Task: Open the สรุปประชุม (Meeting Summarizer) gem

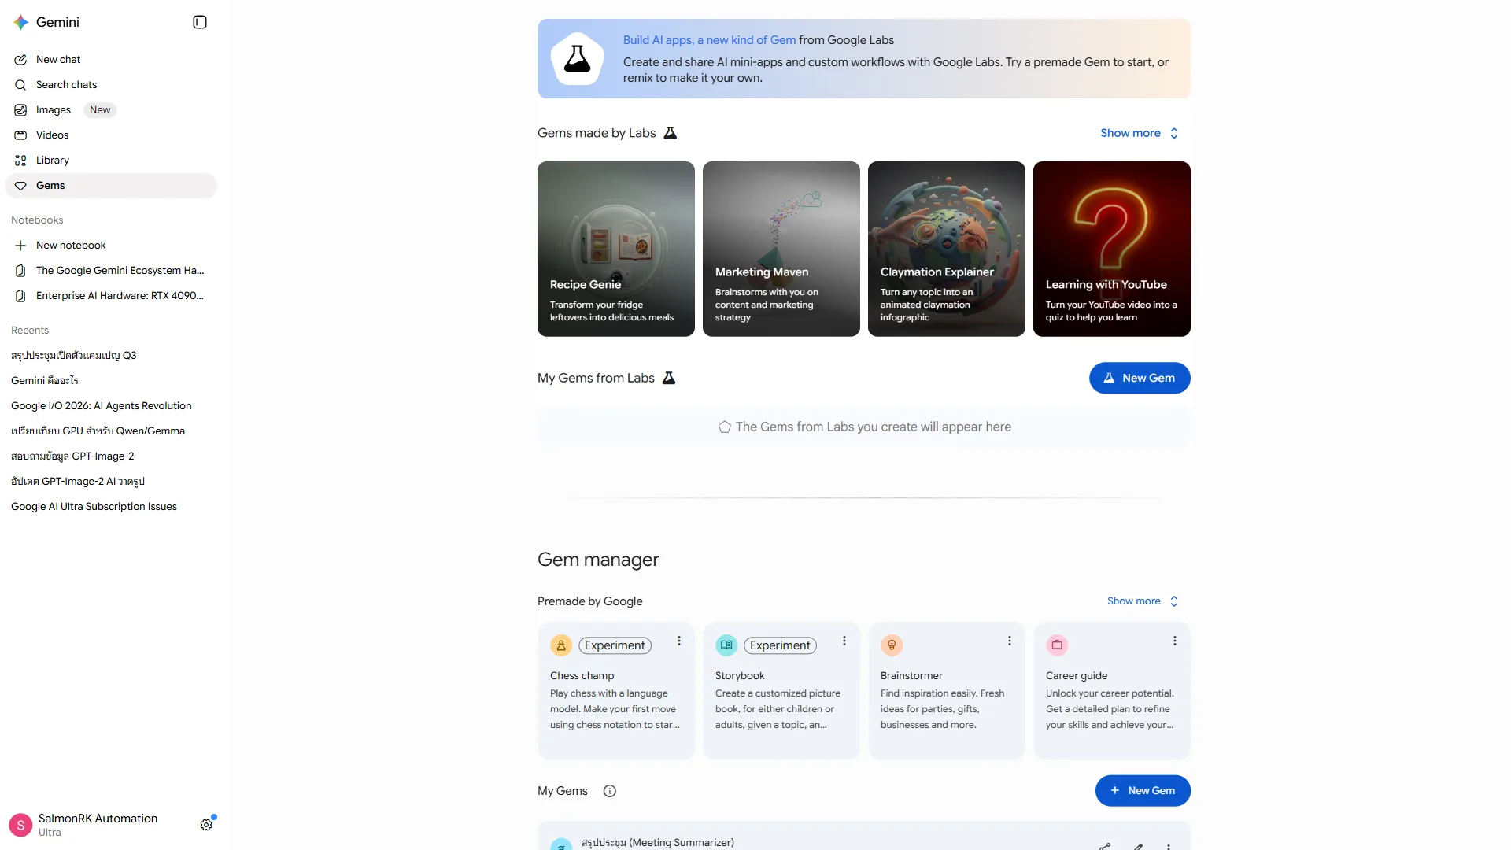Action: pyautogui.click(x=864, y=836)
